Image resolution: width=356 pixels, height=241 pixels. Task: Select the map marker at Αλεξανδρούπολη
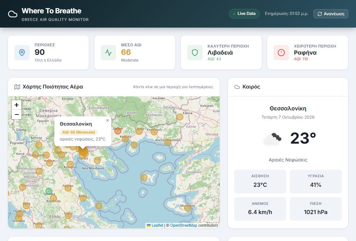[x=168, y=142]
